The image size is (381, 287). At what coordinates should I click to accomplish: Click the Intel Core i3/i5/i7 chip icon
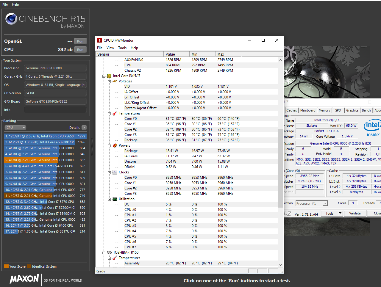[109, 76]
